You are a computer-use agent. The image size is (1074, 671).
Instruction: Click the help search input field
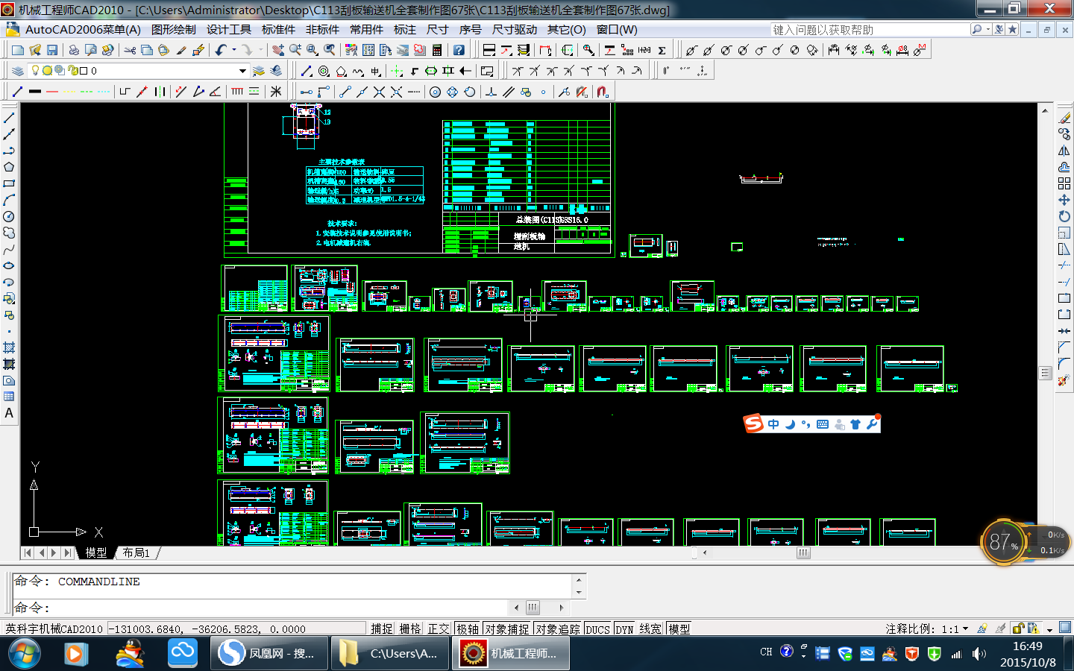[x=869, y=30]
